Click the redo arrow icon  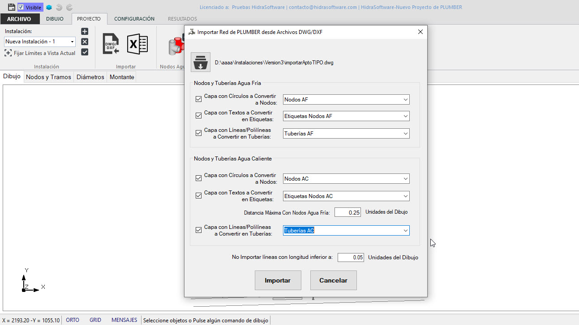69,7
